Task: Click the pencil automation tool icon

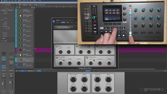Action: 39,5
